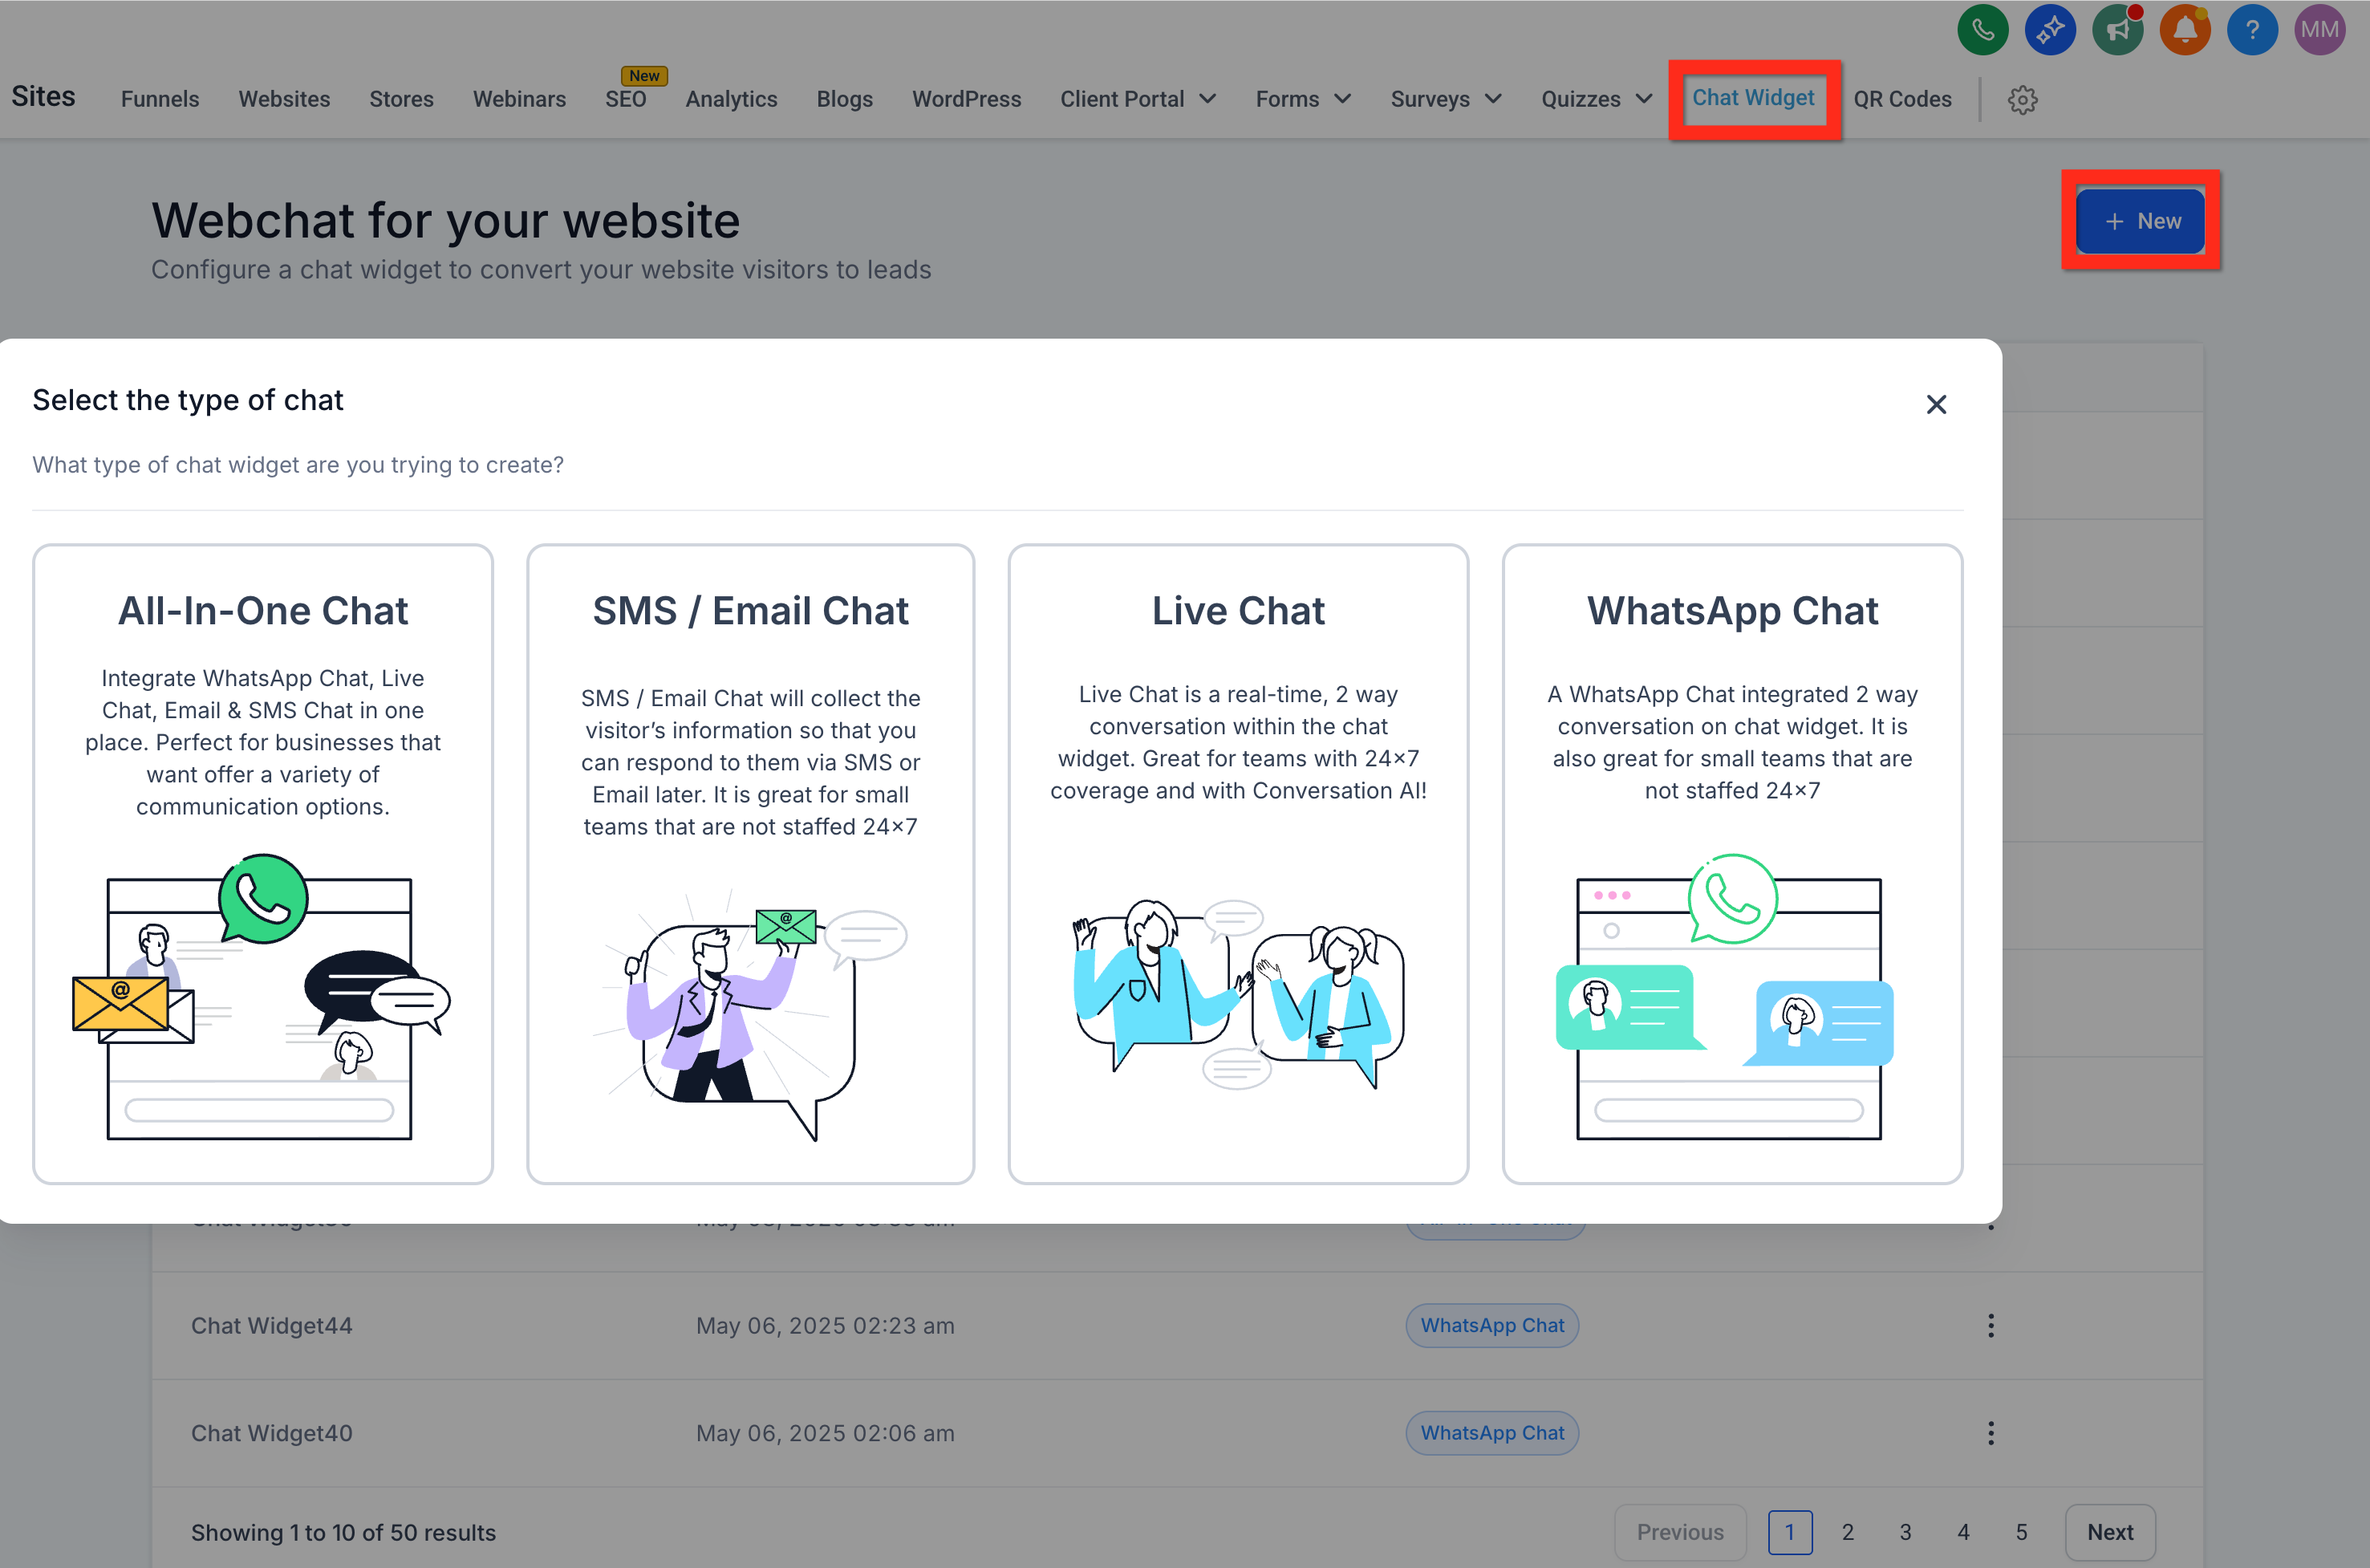This screenshot has height=1568, width=2370.
Task: Click the blue AI sparkles icon
Action: point(2050,29)
